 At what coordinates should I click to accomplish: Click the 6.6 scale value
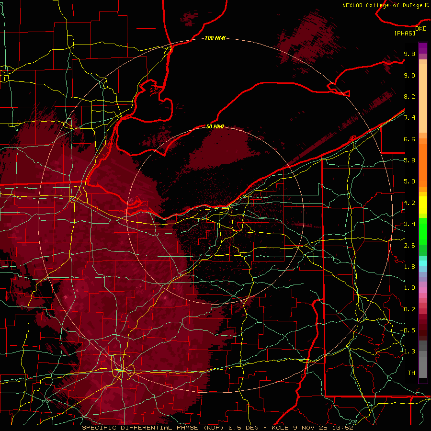click(409, 139)
